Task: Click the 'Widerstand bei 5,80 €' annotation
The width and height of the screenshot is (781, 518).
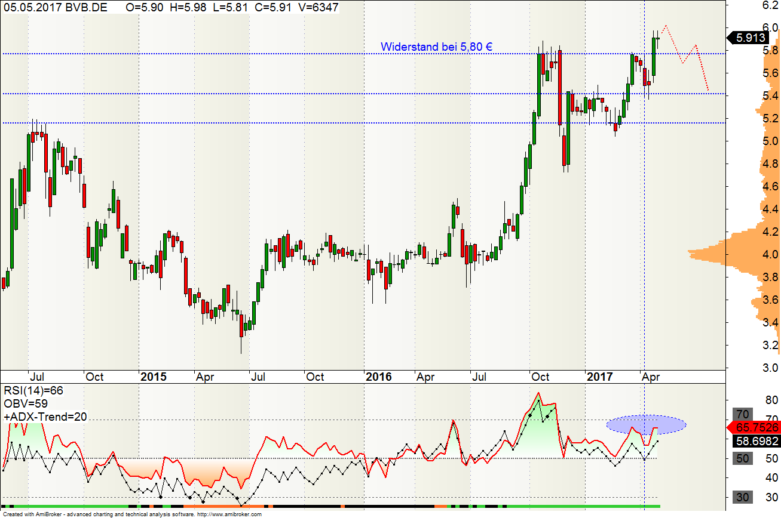Action: 437,47
